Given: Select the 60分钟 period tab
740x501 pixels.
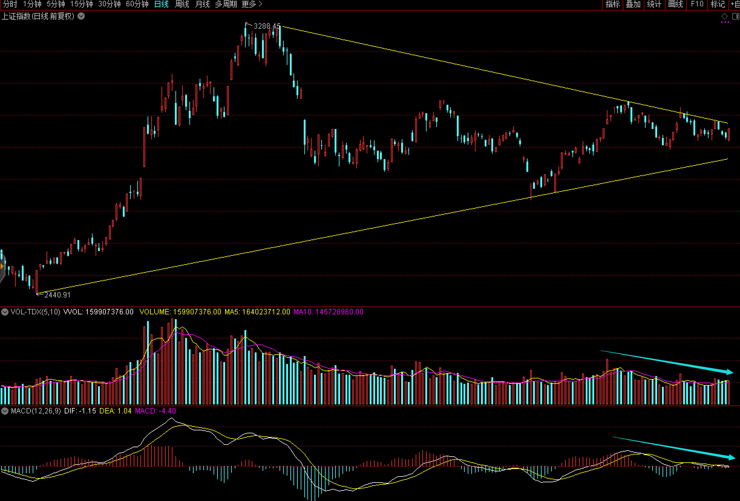Looking at the screenshot, I should [x=137, y=4].
